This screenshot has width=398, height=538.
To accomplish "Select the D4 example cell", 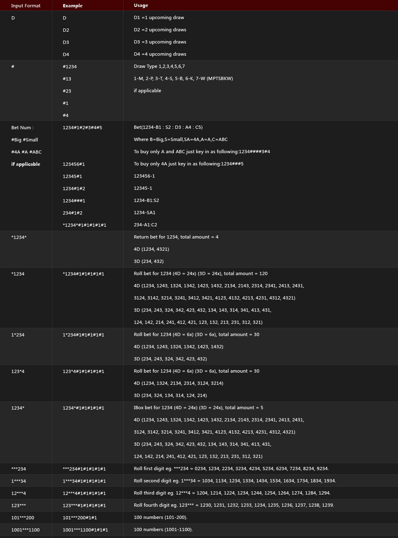I will pos(66,54).
